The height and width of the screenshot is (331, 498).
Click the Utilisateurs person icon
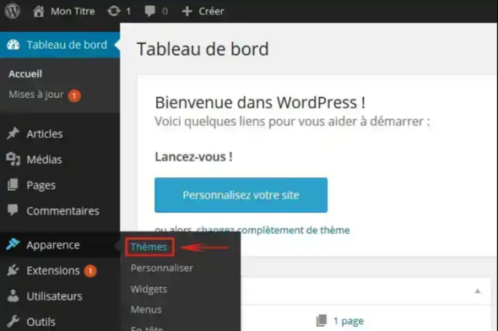point(13,296)
